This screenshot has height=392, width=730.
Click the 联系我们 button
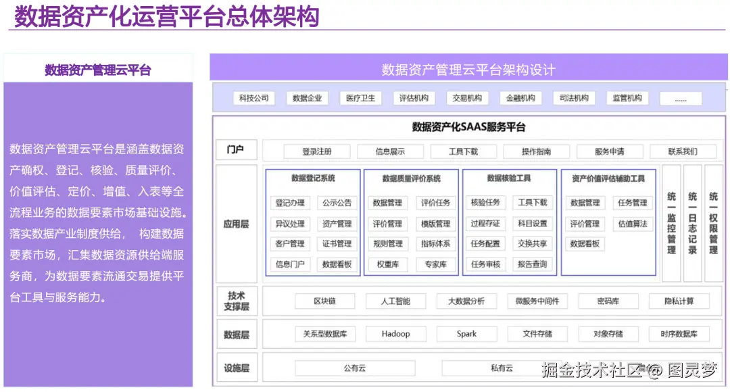click(x=685, y=151)
